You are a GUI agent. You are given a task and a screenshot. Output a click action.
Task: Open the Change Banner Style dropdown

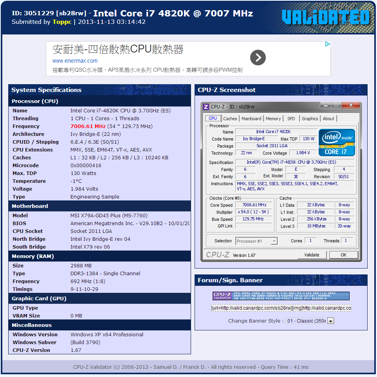(331, 321)
